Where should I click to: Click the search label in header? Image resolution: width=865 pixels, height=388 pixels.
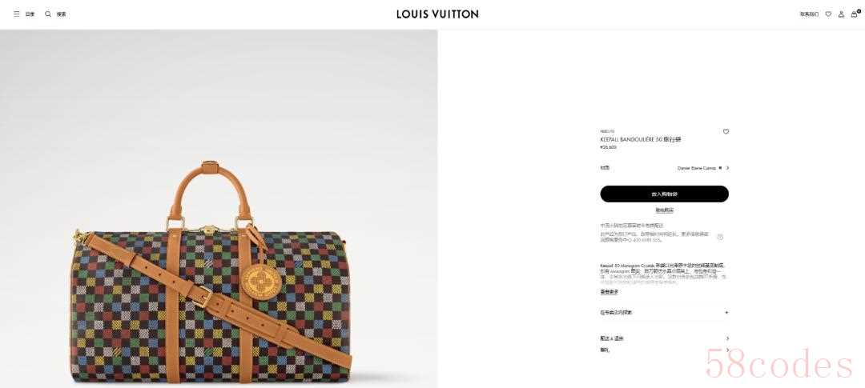pyautogui.click(x=61, y=14)
